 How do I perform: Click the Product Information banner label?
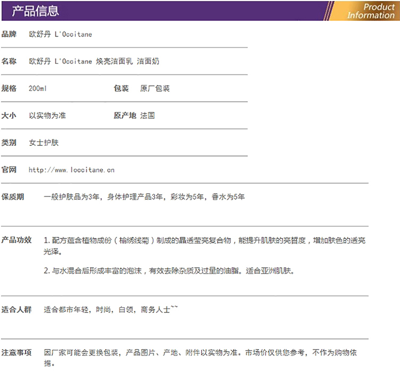pyautogui.click(x=371, y=11)
